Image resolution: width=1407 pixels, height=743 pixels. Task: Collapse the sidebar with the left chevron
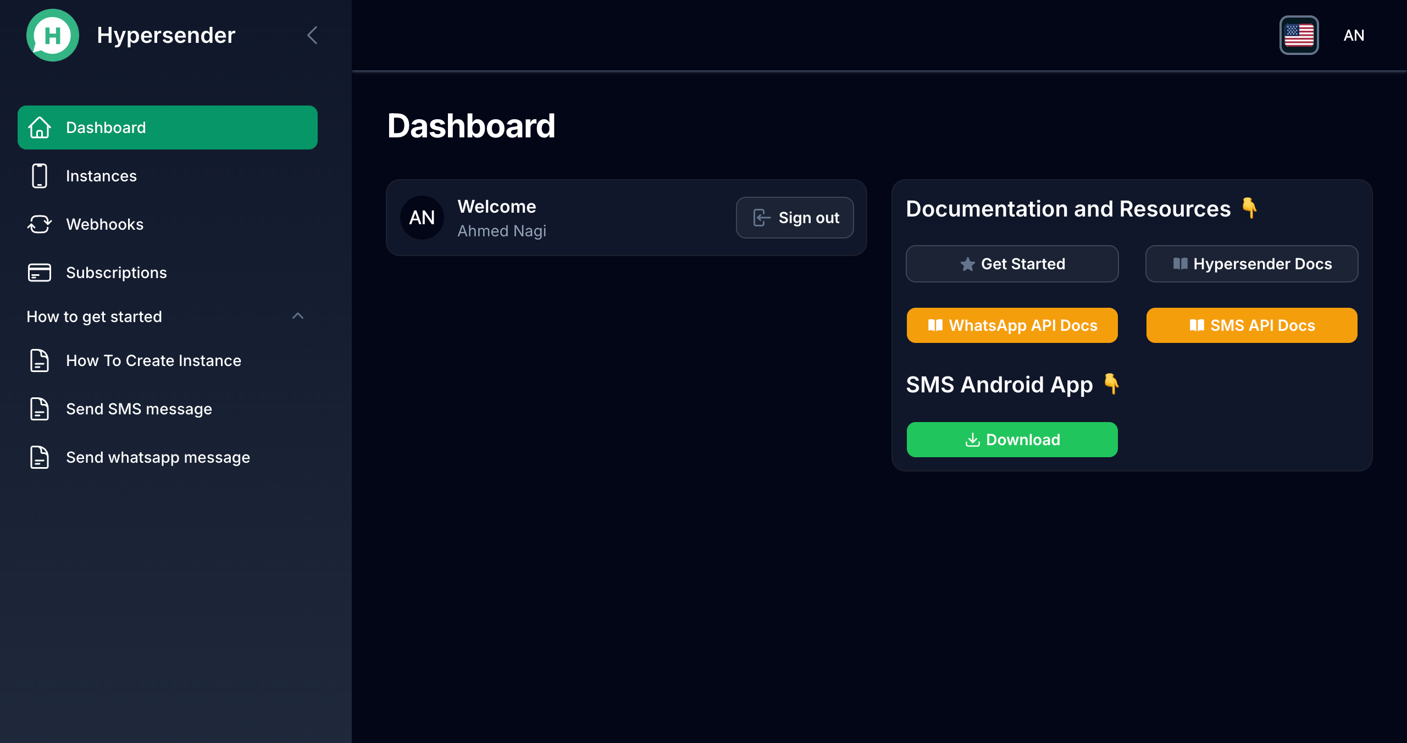[312, 35]
